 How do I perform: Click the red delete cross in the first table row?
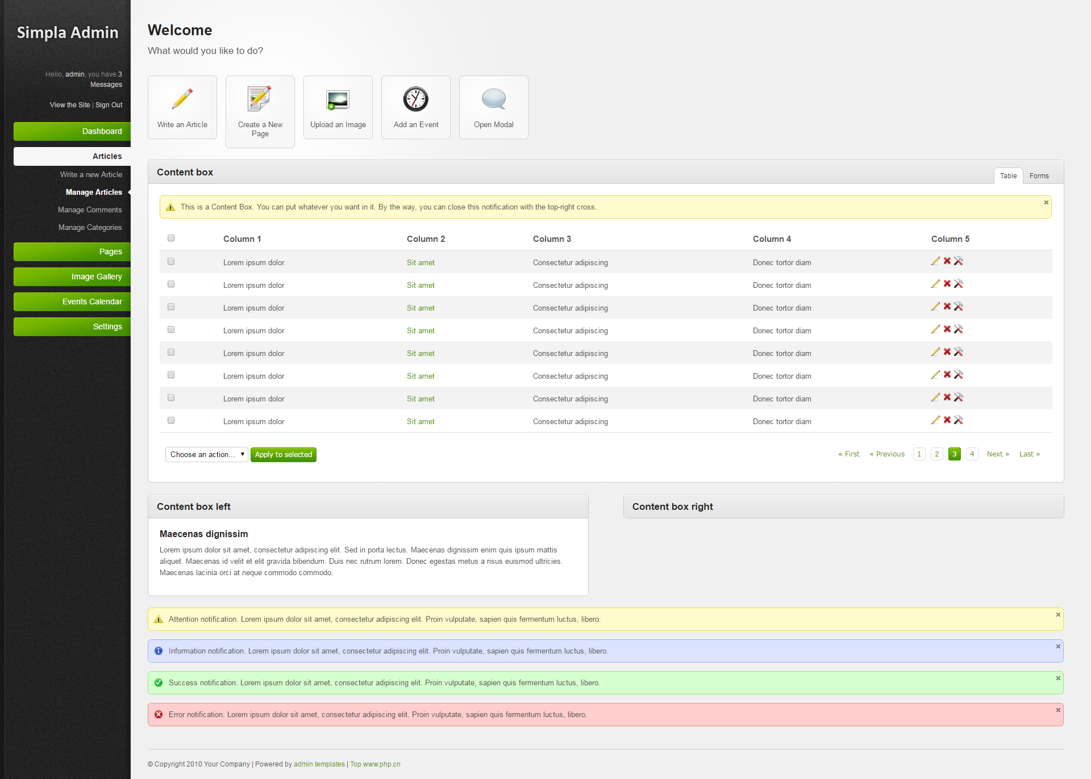[x=947, y=261]
